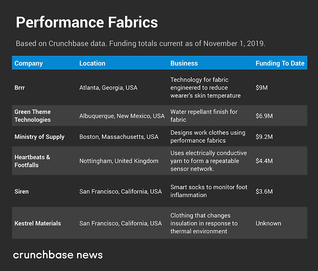Click the Funding To Date column header
Screen dimensions: 318x271
[x=280, y=63]
